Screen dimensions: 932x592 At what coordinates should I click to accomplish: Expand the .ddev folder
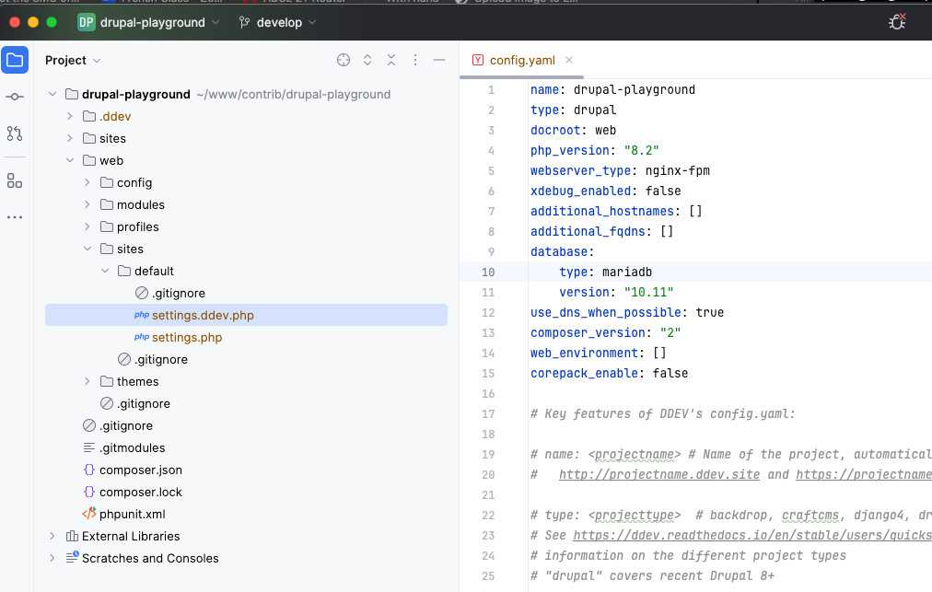point(70,116)
